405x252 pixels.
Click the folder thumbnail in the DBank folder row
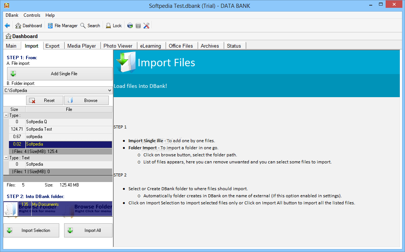pyautogui.click(x=10, y=209)
